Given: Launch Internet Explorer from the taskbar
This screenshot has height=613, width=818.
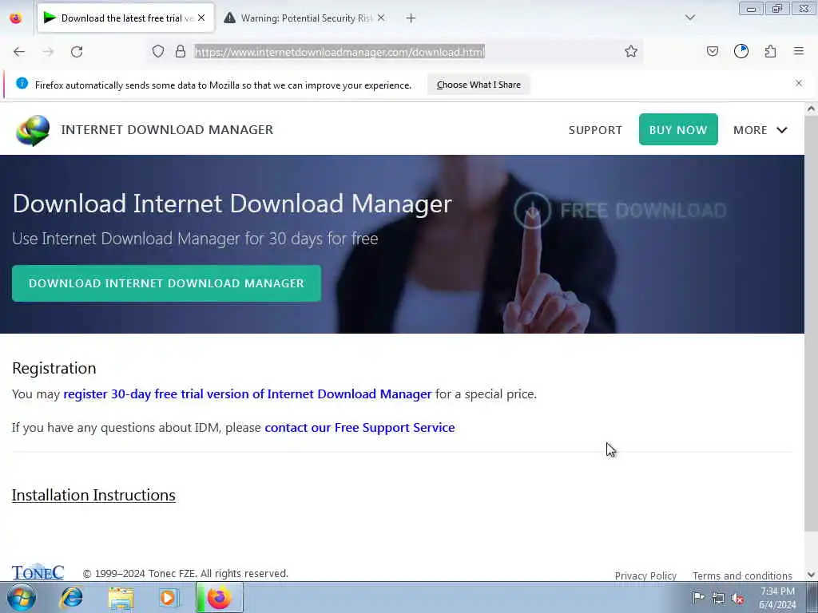Looking at the screenshot, I should [x=71, y=597].
